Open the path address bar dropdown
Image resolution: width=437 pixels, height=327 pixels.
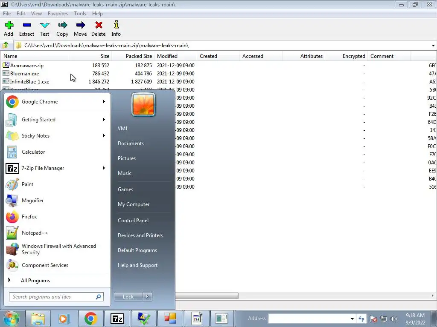click(433, 45)
